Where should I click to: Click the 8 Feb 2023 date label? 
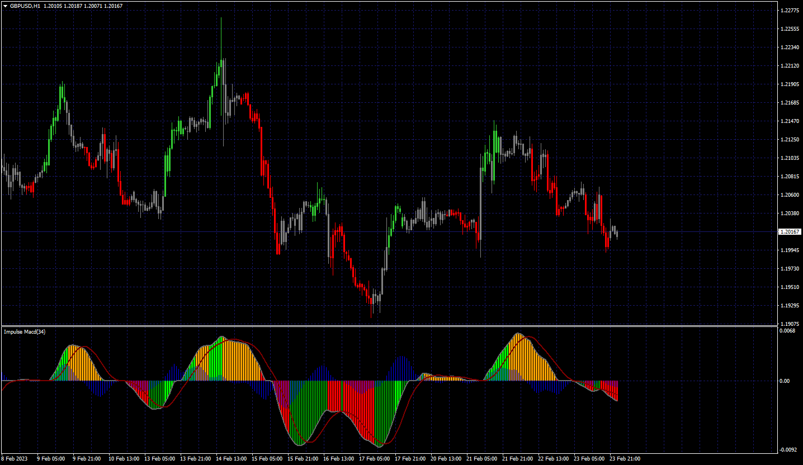tap(13, 459)
